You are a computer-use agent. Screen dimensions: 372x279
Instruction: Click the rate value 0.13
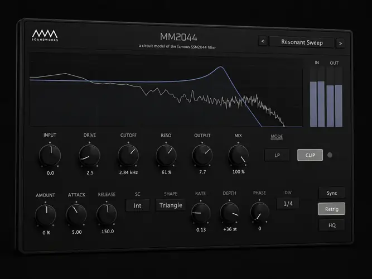point(201,229)
